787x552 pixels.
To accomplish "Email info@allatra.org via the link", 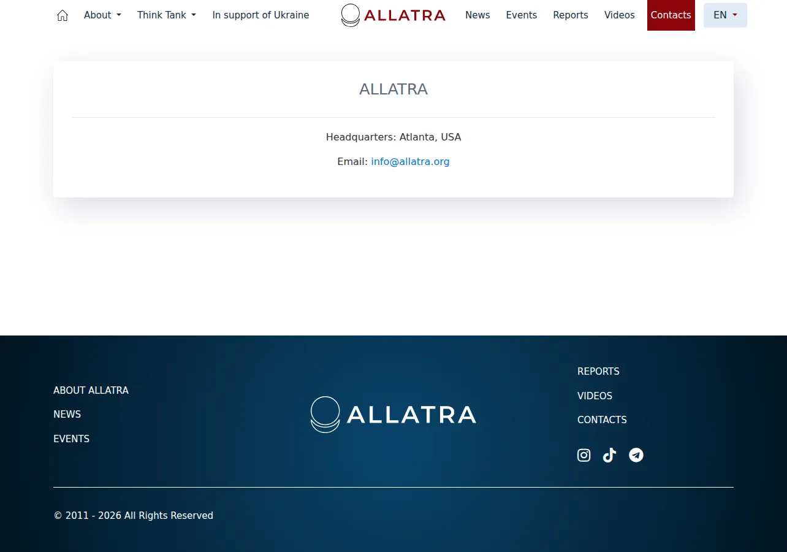I will click(x=410, y=162).
